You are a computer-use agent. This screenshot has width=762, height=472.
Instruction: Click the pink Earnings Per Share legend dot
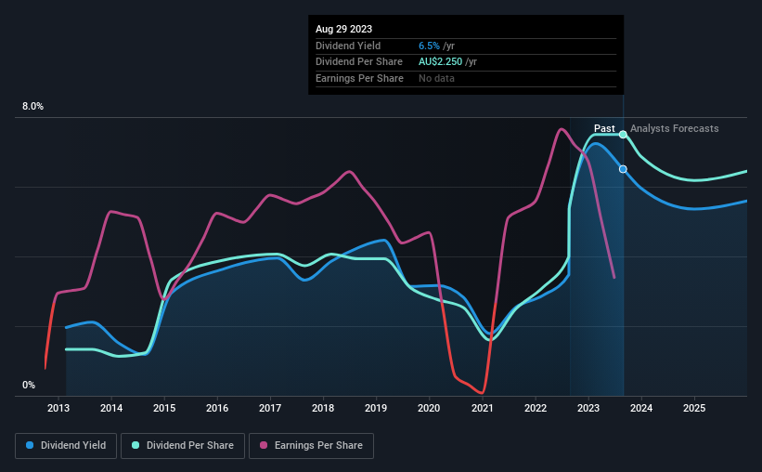pyautogui.click(x=264, y=445)
